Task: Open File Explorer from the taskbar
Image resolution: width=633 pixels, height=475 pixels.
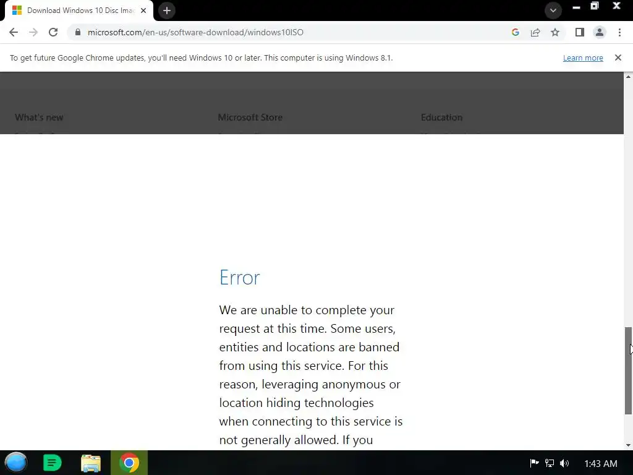Action: (91, 463)
